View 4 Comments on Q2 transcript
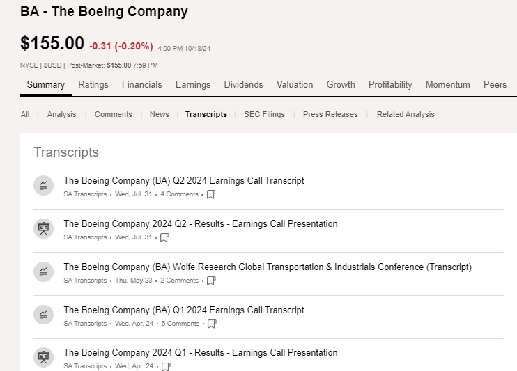Screen dimensions: 517x371 [179, 194]
